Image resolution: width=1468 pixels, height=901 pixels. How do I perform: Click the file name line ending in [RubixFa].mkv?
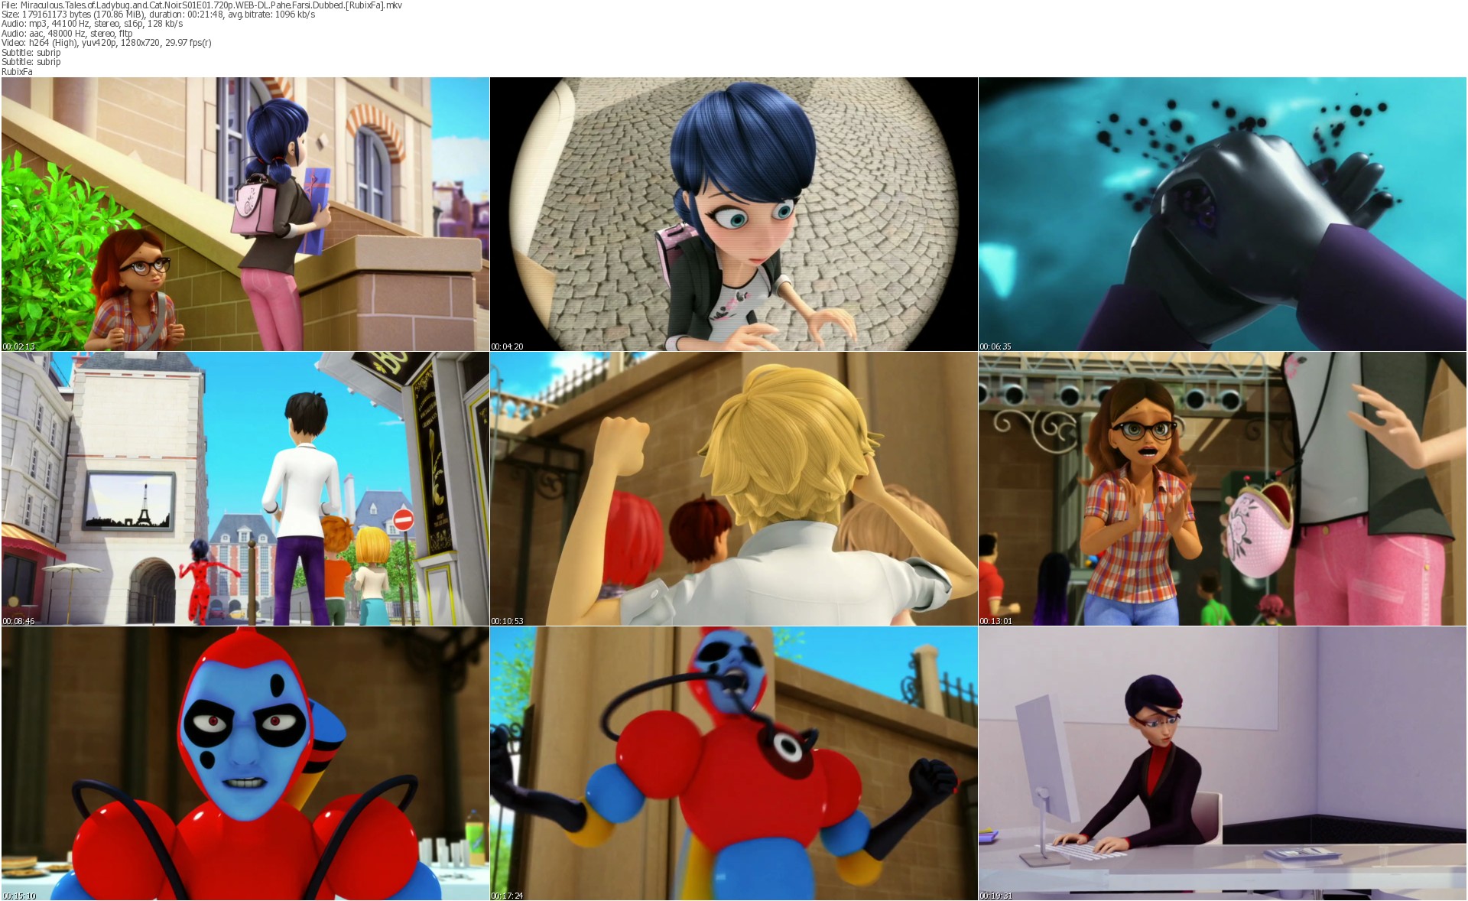click(x=202, y=5)
